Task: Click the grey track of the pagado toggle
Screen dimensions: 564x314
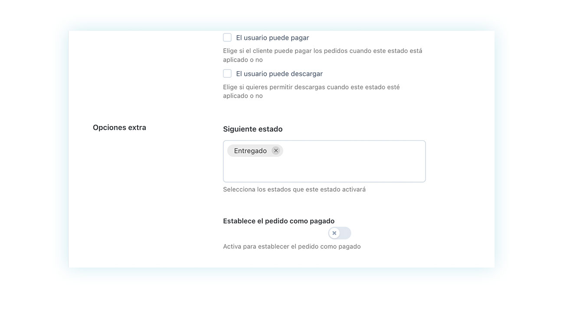Action: point(345,233)
